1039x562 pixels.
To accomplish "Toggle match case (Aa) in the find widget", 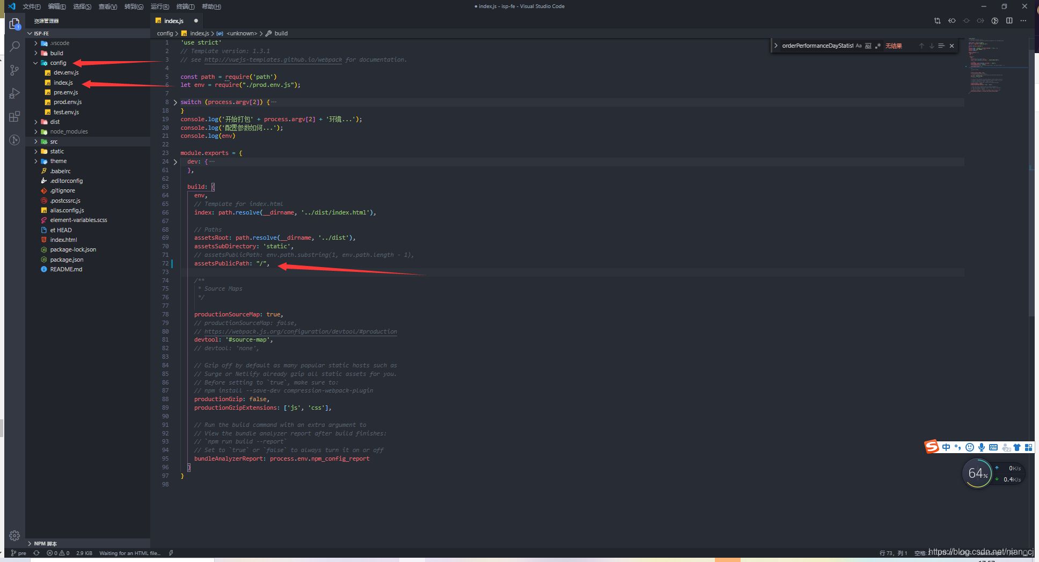I will pyautogui.click(x=859, y=46).
